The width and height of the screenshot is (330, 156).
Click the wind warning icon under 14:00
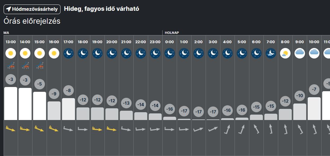[x=25, y=66]
